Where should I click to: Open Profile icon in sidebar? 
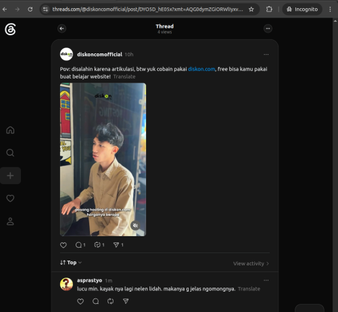[10, 221]
